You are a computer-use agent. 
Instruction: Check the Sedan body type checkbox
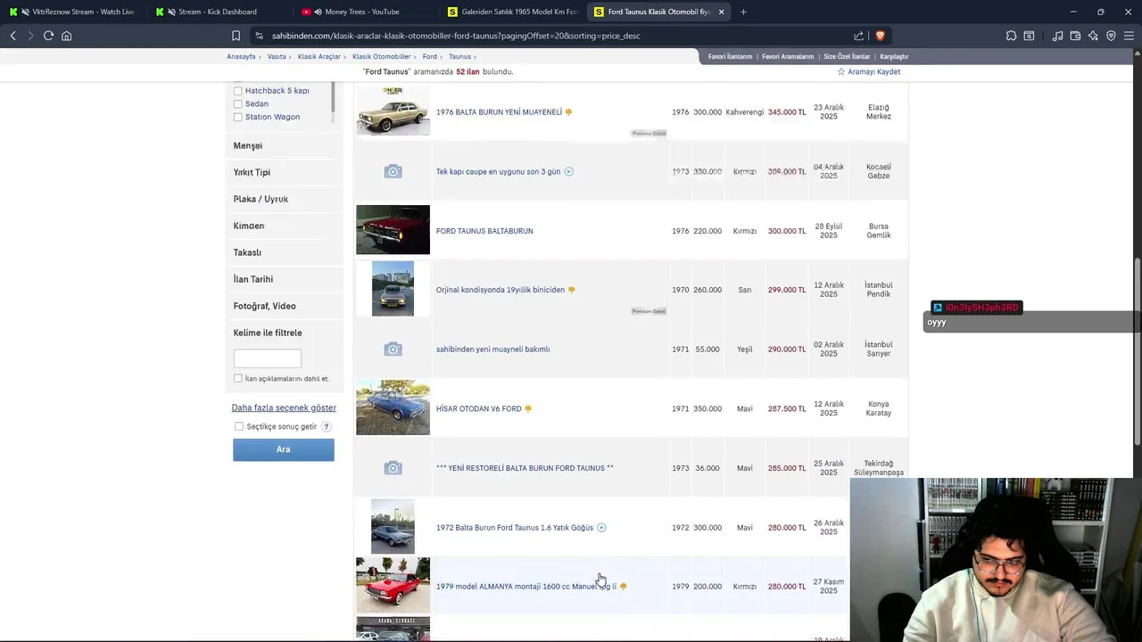(237, 103)
